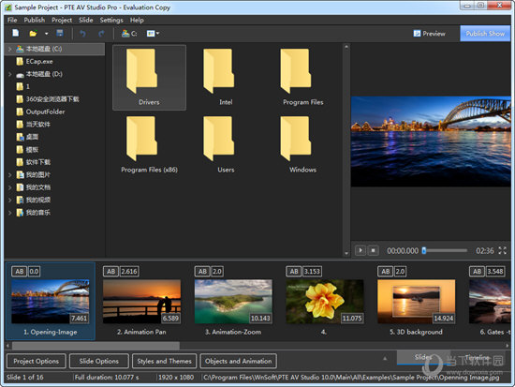Expand the 我的图片 tree node
The image size is (515, 387).
click(10, 175)
